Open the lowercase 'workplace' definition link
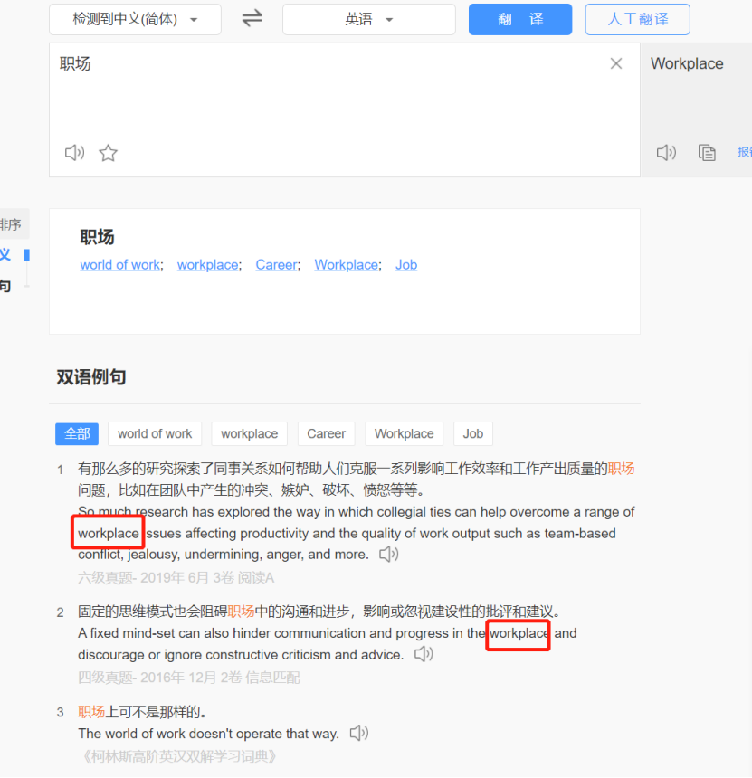The width and height of the screenshot is (752, 778). click(x=207, y=264)
